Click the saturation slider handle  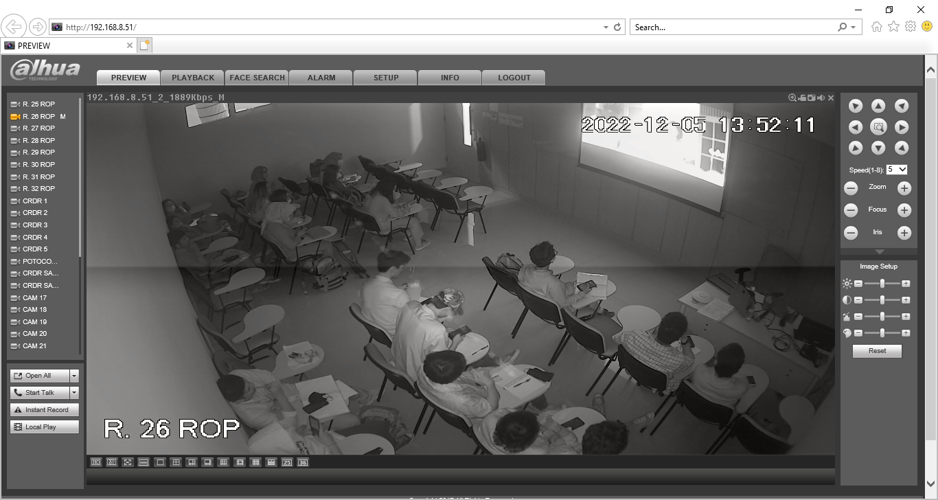coord(882,317)
